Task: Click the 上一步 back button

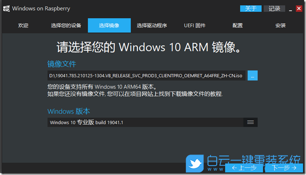Action: (244, 168)
